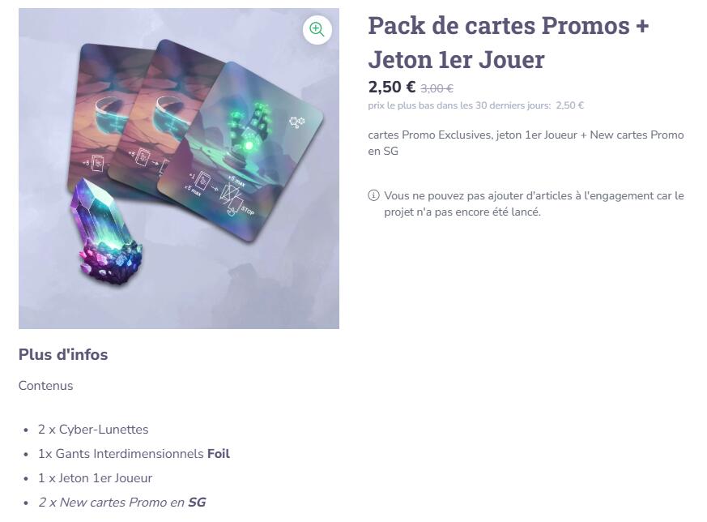Click the magnifier zoom icon on product image
The width and height of the screenshot is (707, 522).
[x=317, y=30]
